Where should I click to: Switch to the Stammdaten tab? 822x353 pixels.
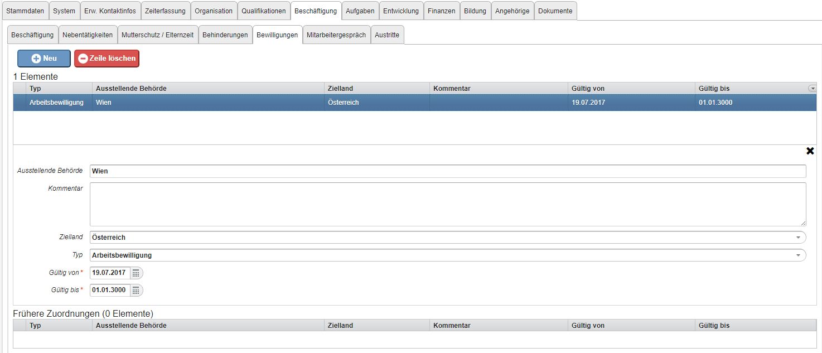click(25, 11)
